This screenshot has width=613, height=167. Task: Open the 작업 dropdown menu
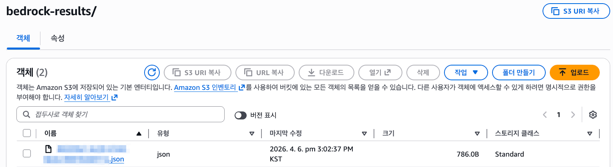(x=466, y=73)
